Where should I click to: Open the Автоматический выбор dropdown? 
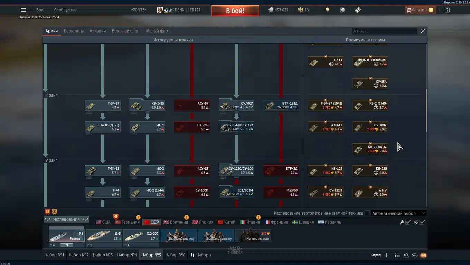click(398, 213)
